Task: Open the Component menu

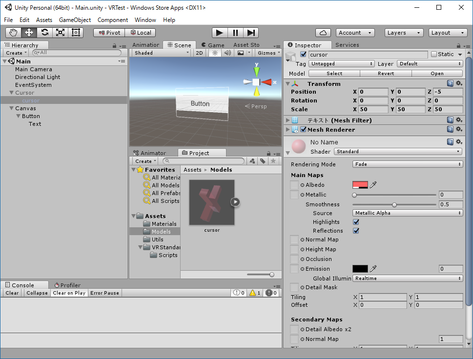Action: coord(113,20)
